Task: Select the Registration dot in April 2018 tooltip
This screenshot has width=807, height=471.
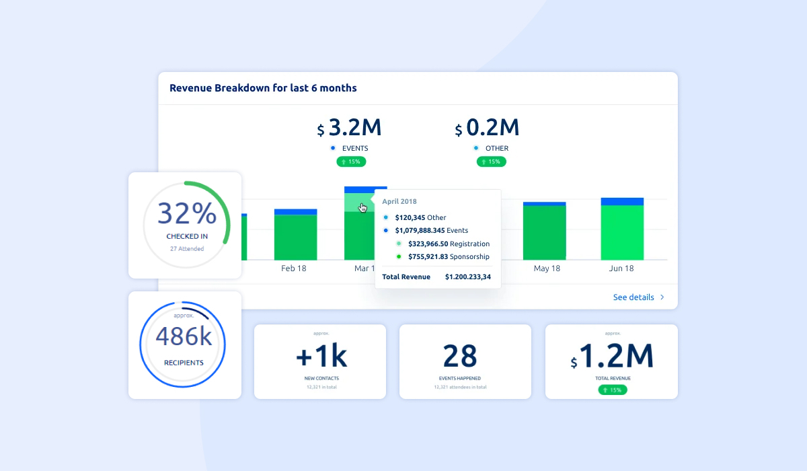Action: click(x=399, y=244)
